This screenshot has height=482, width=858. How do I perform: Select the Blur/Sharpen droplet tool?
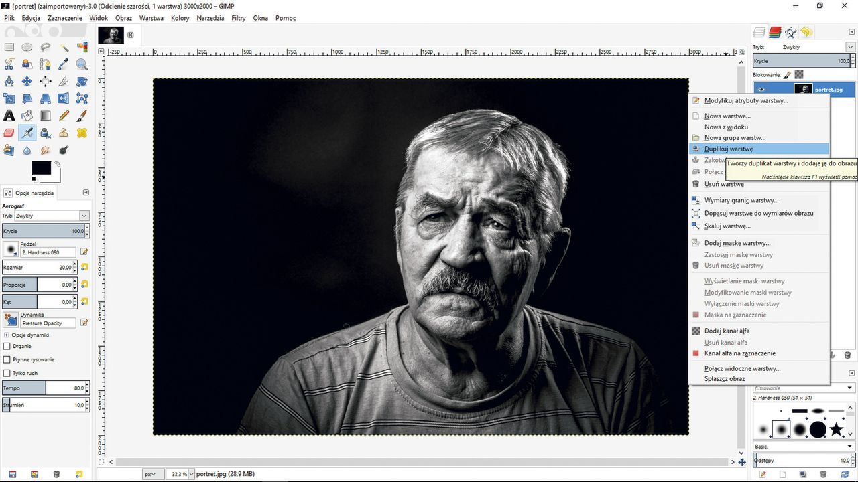click(27, 150)
